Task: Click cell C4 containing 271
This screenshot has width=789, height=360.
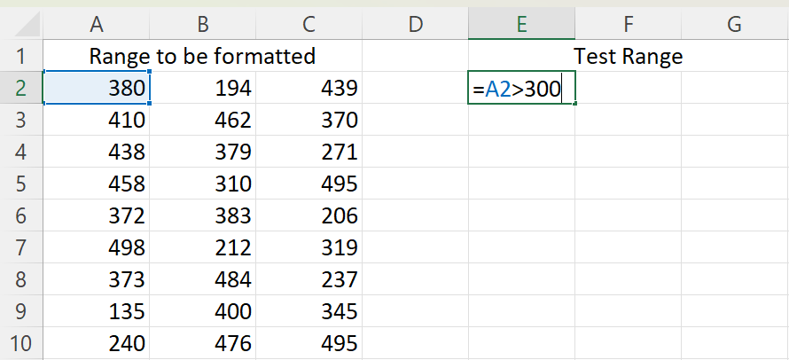Action: pos(309,152)
